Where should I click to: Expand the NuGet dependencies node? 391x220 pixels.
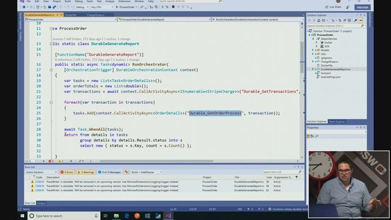click(317, 43)
